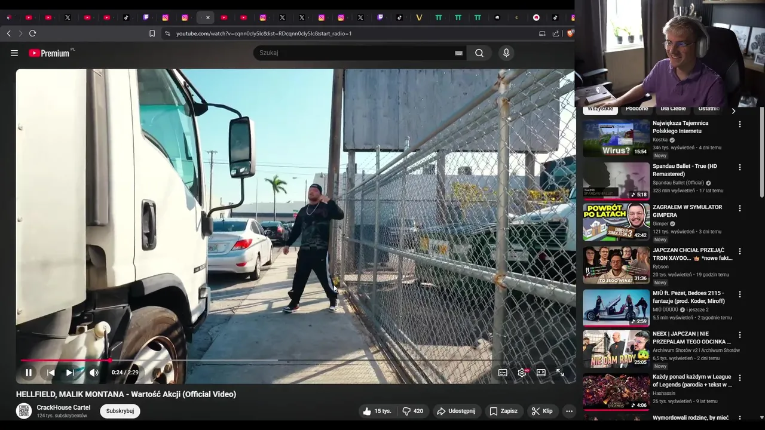Open options for Największa Tajemnica Polskiego Internetu
The height and width of the screenshot is (430, 765).
pyautogui.click(x=739, y=124)
